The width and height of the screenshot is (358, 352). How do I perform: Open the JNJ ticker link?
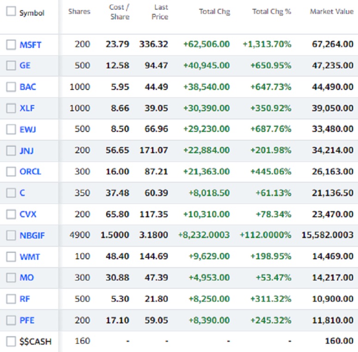(27, 150)
